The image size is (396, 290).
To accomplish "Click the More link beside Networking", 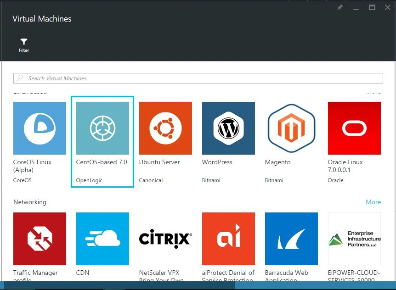I will coord(373,202).
